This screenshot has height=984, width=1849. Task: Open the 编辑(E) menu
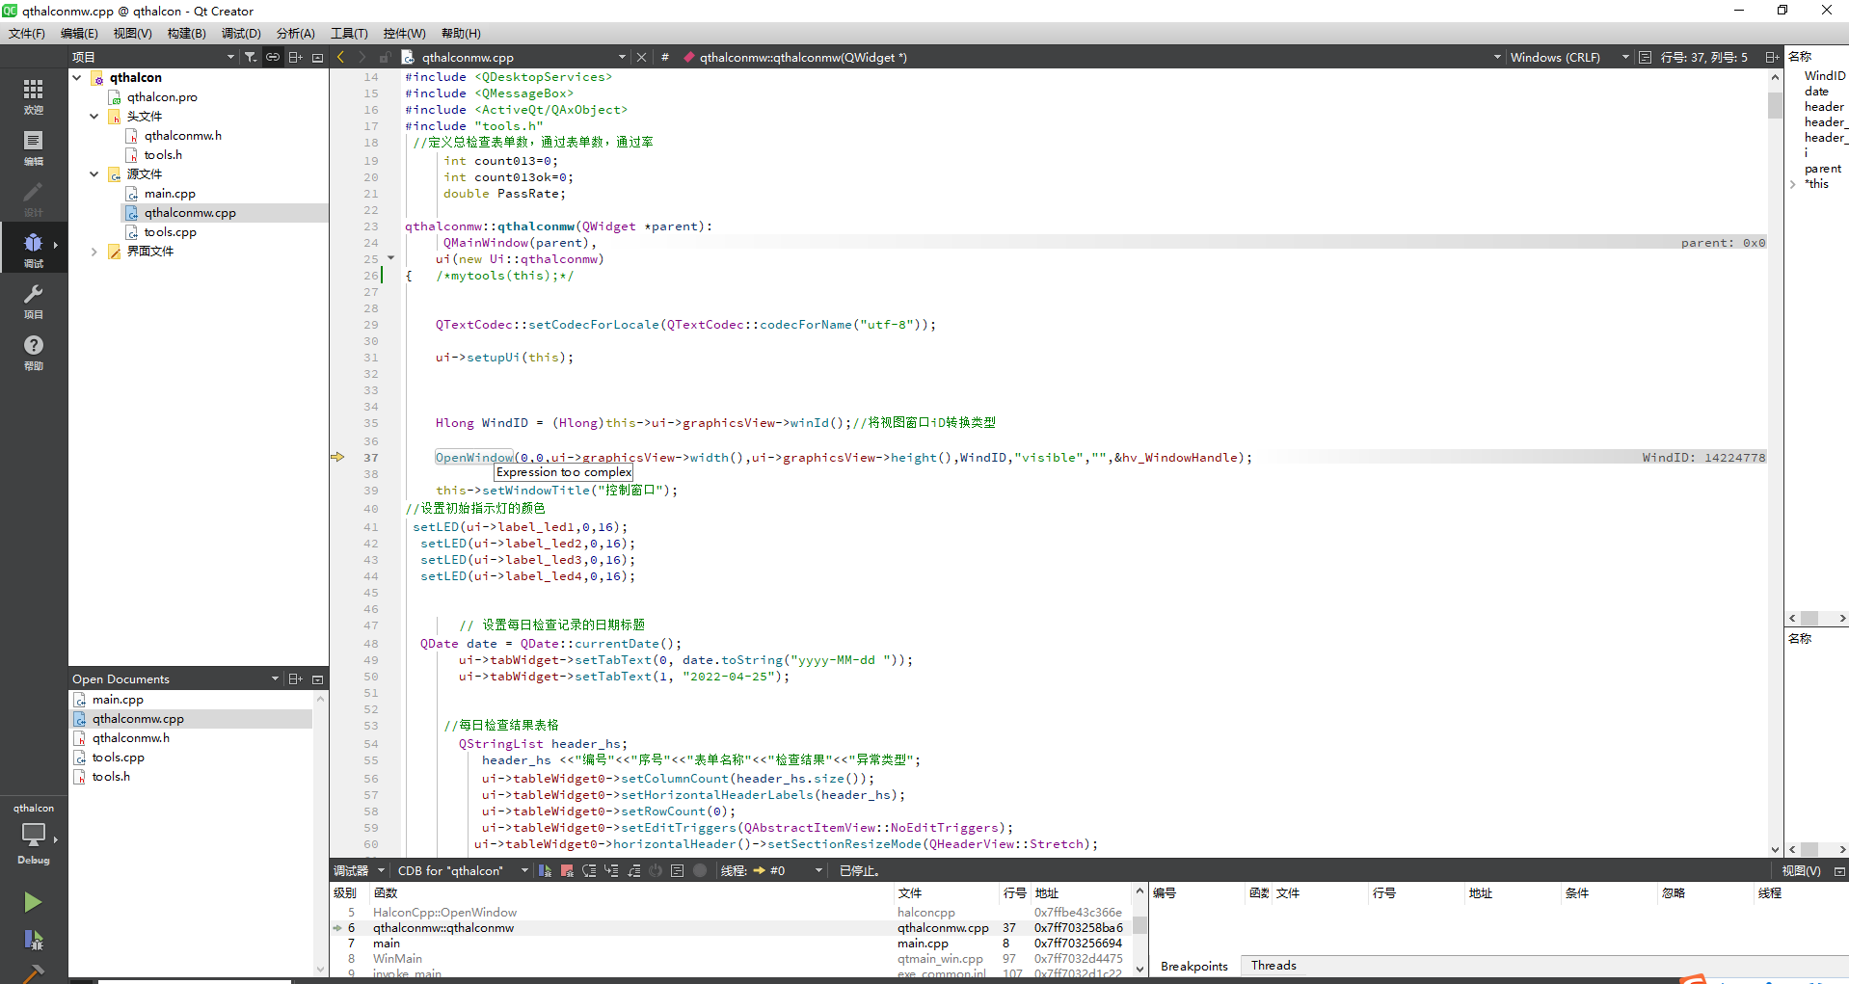[x=79, y=33]
